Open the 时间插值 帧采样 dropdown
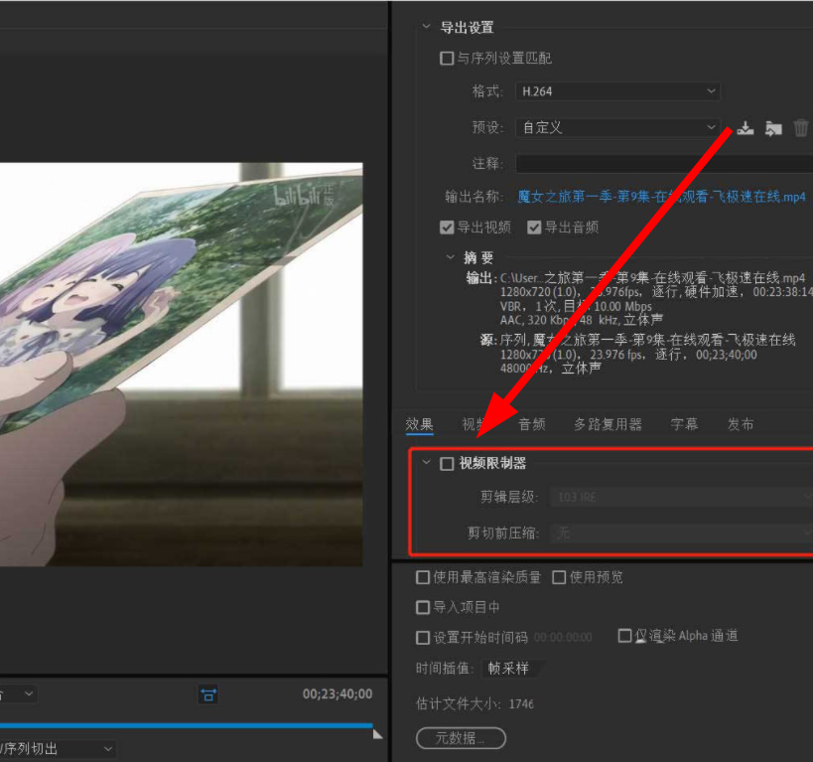This screenshot has height=762, width=813. click(x=513, y=669)
